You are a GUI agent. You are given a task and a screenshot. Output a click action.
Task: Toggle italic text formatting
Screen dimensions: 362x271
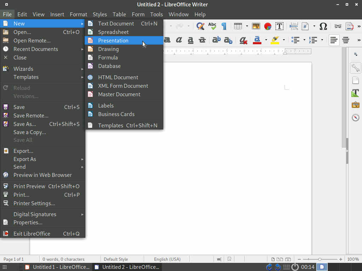pos(179,40)
